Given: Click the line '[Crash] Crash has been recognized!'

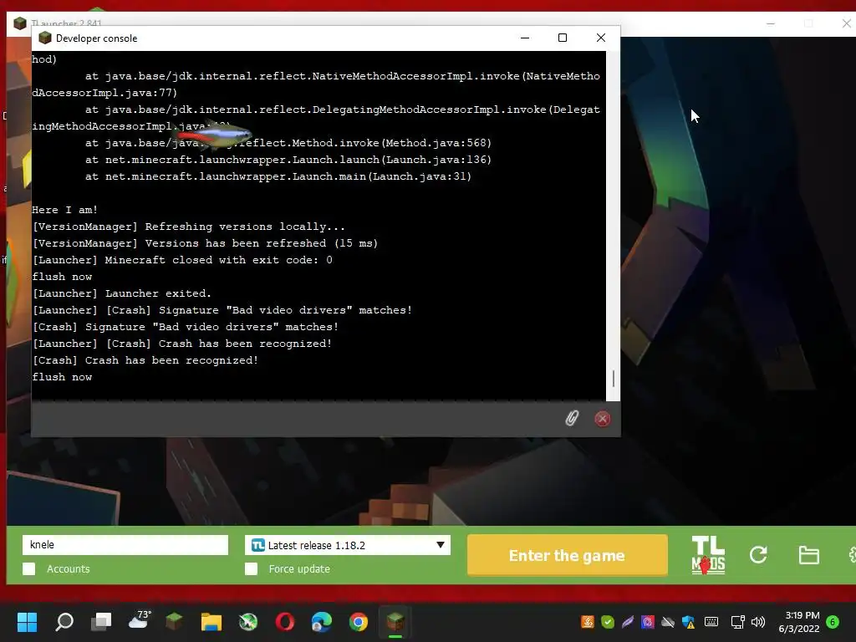Looking at the screenshot, I should 145,360.
